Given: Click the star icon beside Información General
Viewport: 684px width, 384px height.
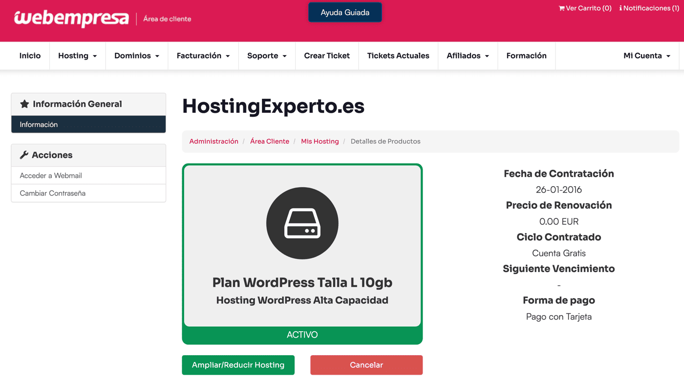Looking at the screenshot, I should pyautogui.click(x=24, y=104).
